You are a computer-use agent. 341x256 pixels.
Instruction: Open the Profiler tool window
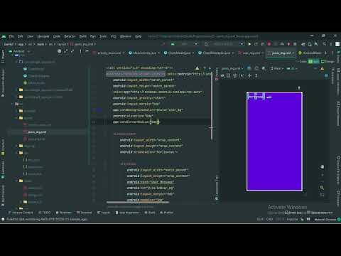coord(167,213)
